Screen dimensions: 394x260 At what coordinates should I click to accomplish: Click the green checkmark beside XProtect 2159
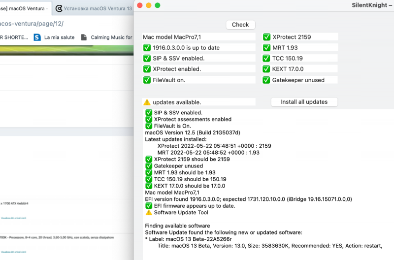[x=266, y=37]
